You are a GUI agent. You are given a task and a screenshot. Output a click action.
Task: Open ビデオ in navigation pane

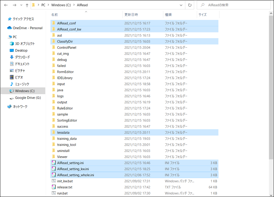[16, 77]
